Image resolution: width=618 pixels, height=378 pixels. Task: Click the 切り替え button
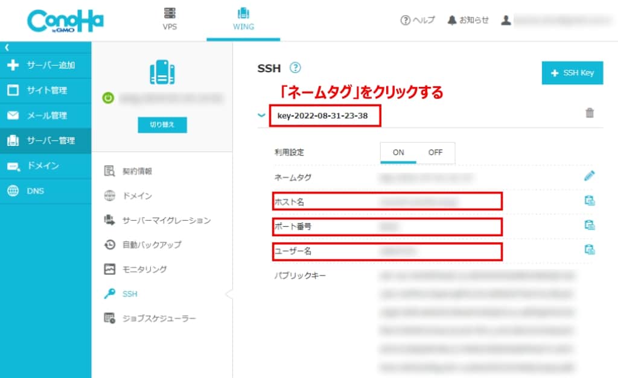(162, 125)
